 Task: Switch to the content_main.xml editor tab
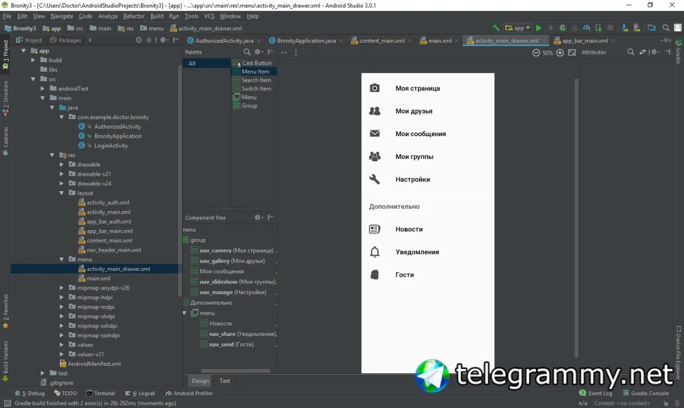tap(382, 41)
